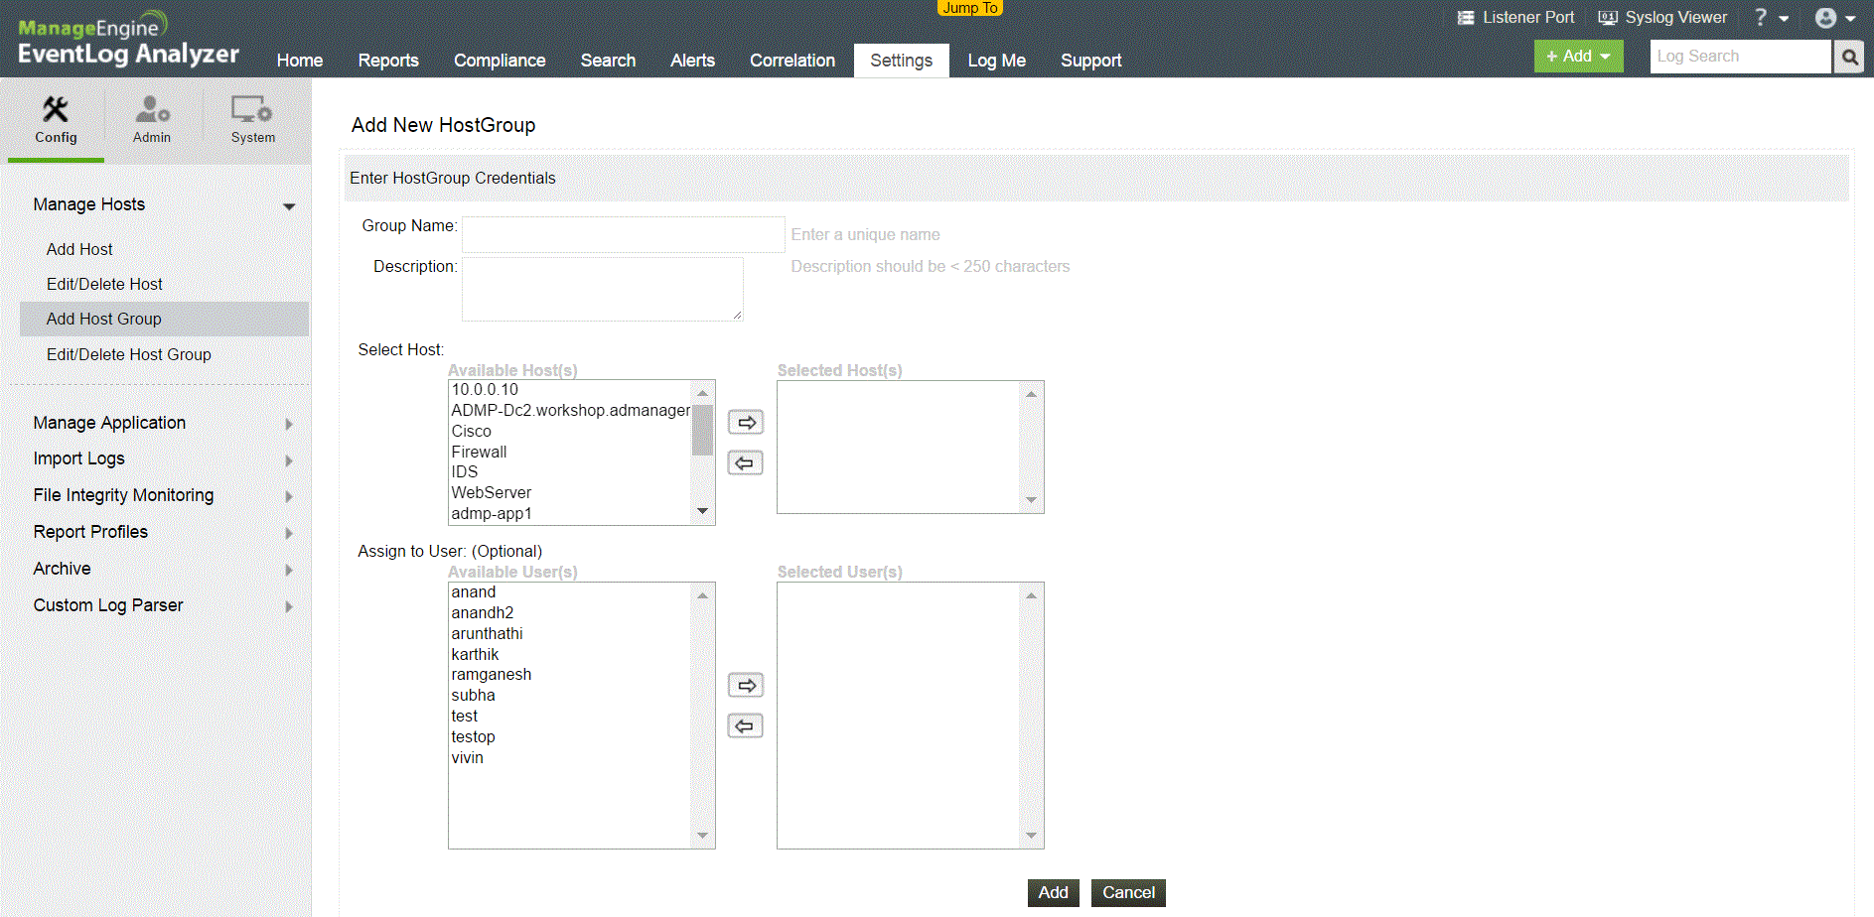Select the Settings tab
Screen dimensions: 1874x917
coord(902,61)
